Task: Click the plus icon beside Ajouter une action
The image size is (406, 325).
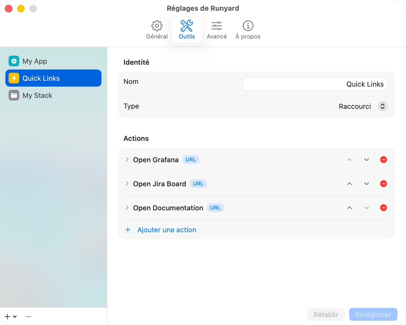Action: 128,230
